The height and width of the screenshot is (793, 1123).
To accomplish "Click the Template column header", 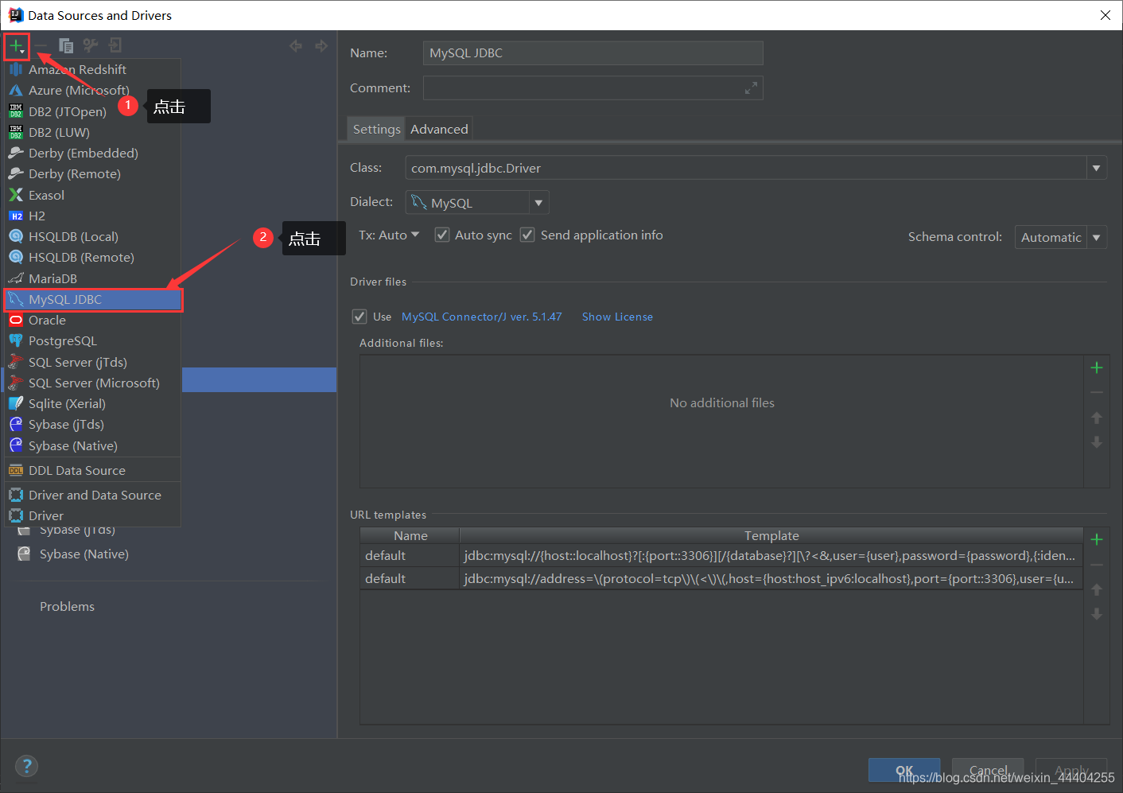I will click(771, 536).
